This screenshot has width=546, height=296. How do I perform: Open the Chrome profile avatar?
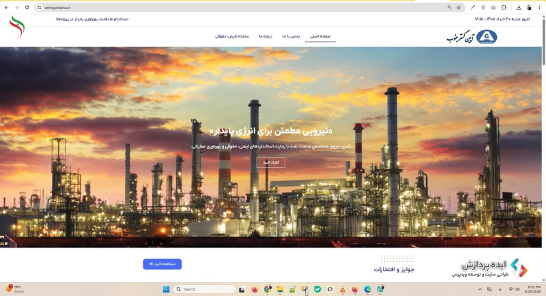pyautogui.click(x=530, y=8)
